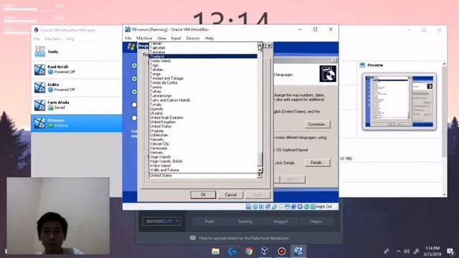Screen dimensions: 459x258
Task: Click the country list scroll-down arrow
Action: coord(260,170)
